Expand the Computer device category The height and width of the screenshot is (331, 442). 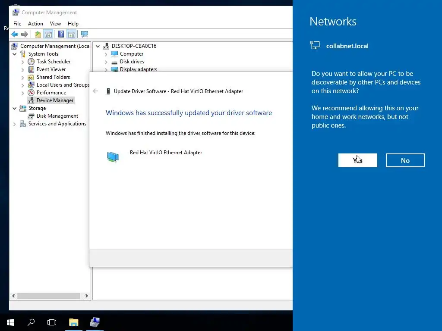pos(106,54)
